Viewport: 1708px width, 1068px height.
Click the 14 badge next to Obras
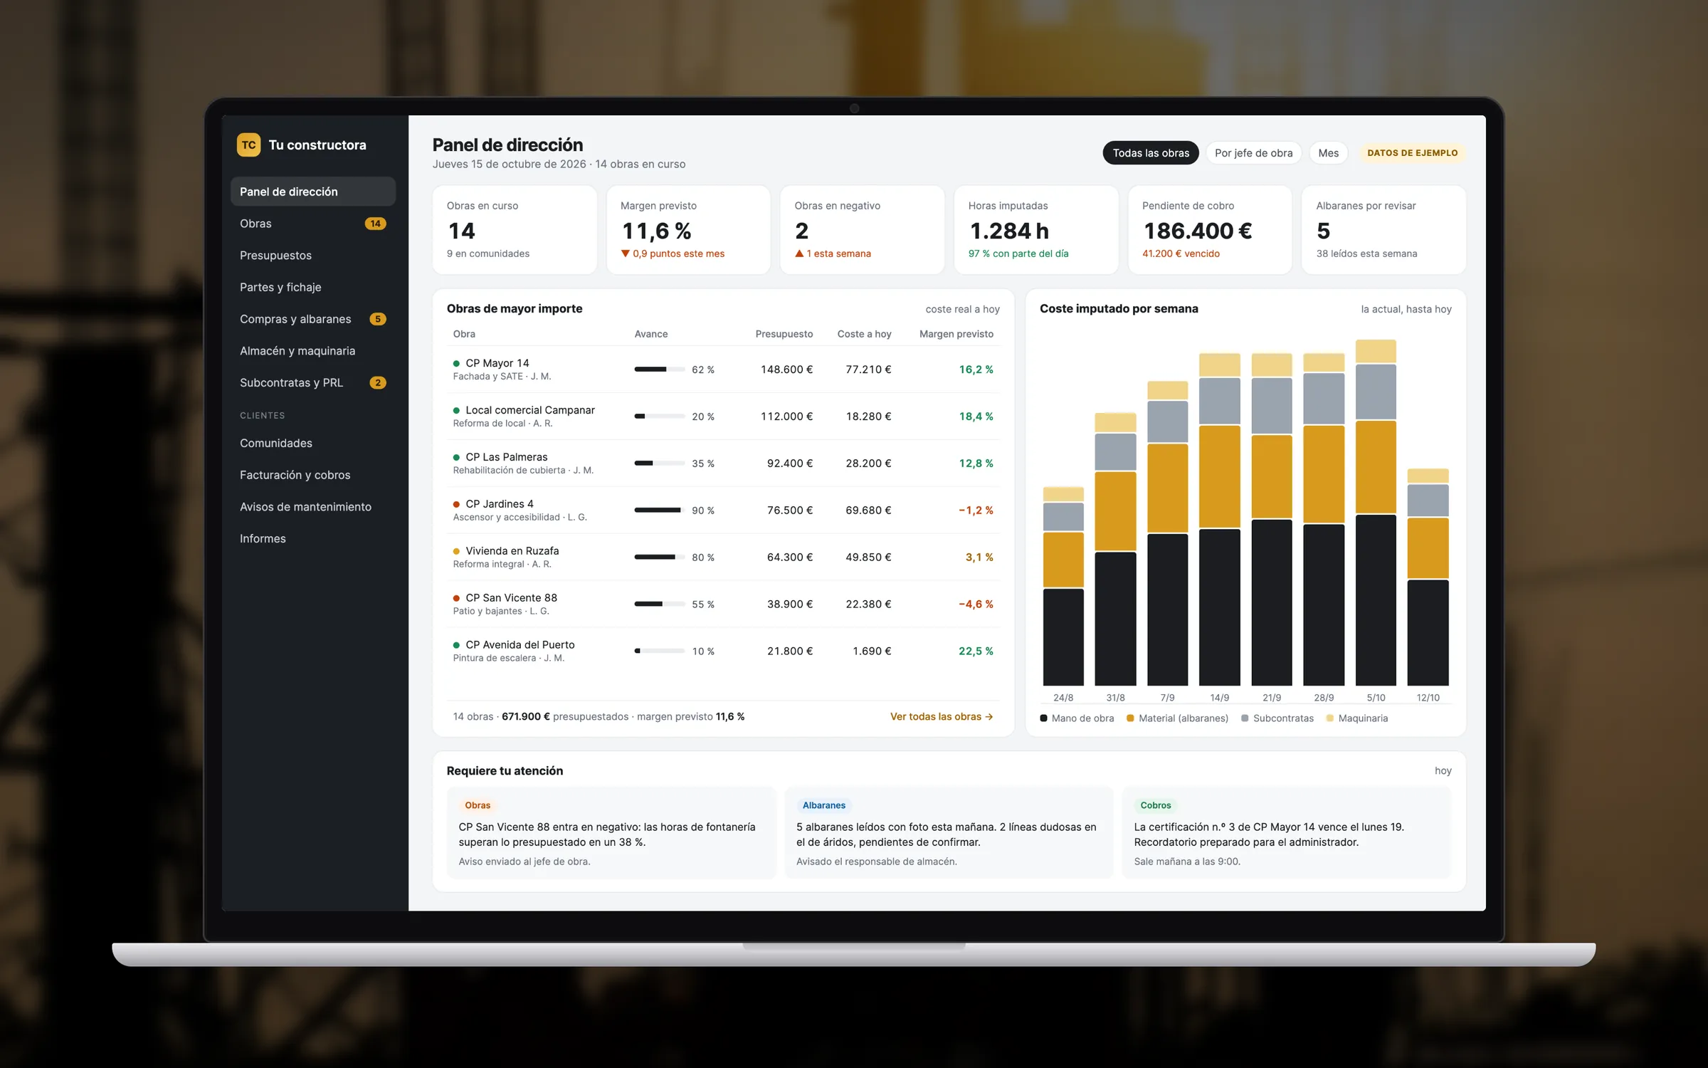coord(375,224)
